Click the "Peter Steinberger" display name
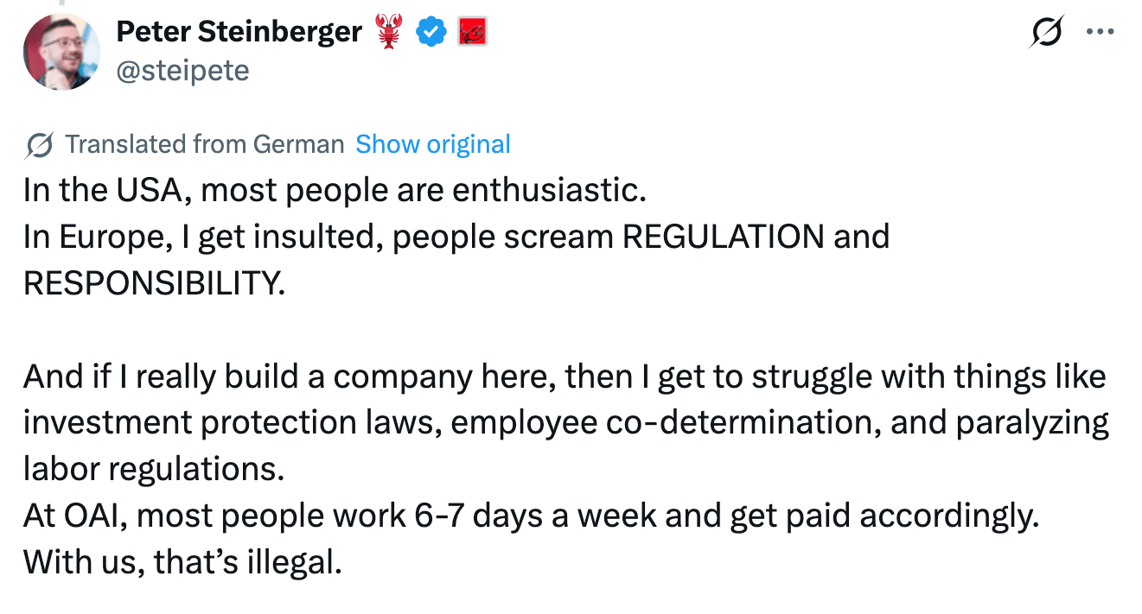Viewport: 1142px width, 614px height. click(239, 32)
